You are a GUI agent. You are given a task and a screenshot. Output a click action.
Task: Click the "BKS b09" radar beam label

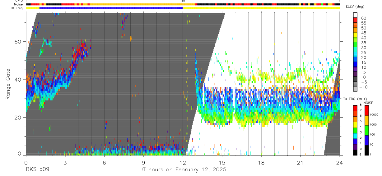click(37, 170)
